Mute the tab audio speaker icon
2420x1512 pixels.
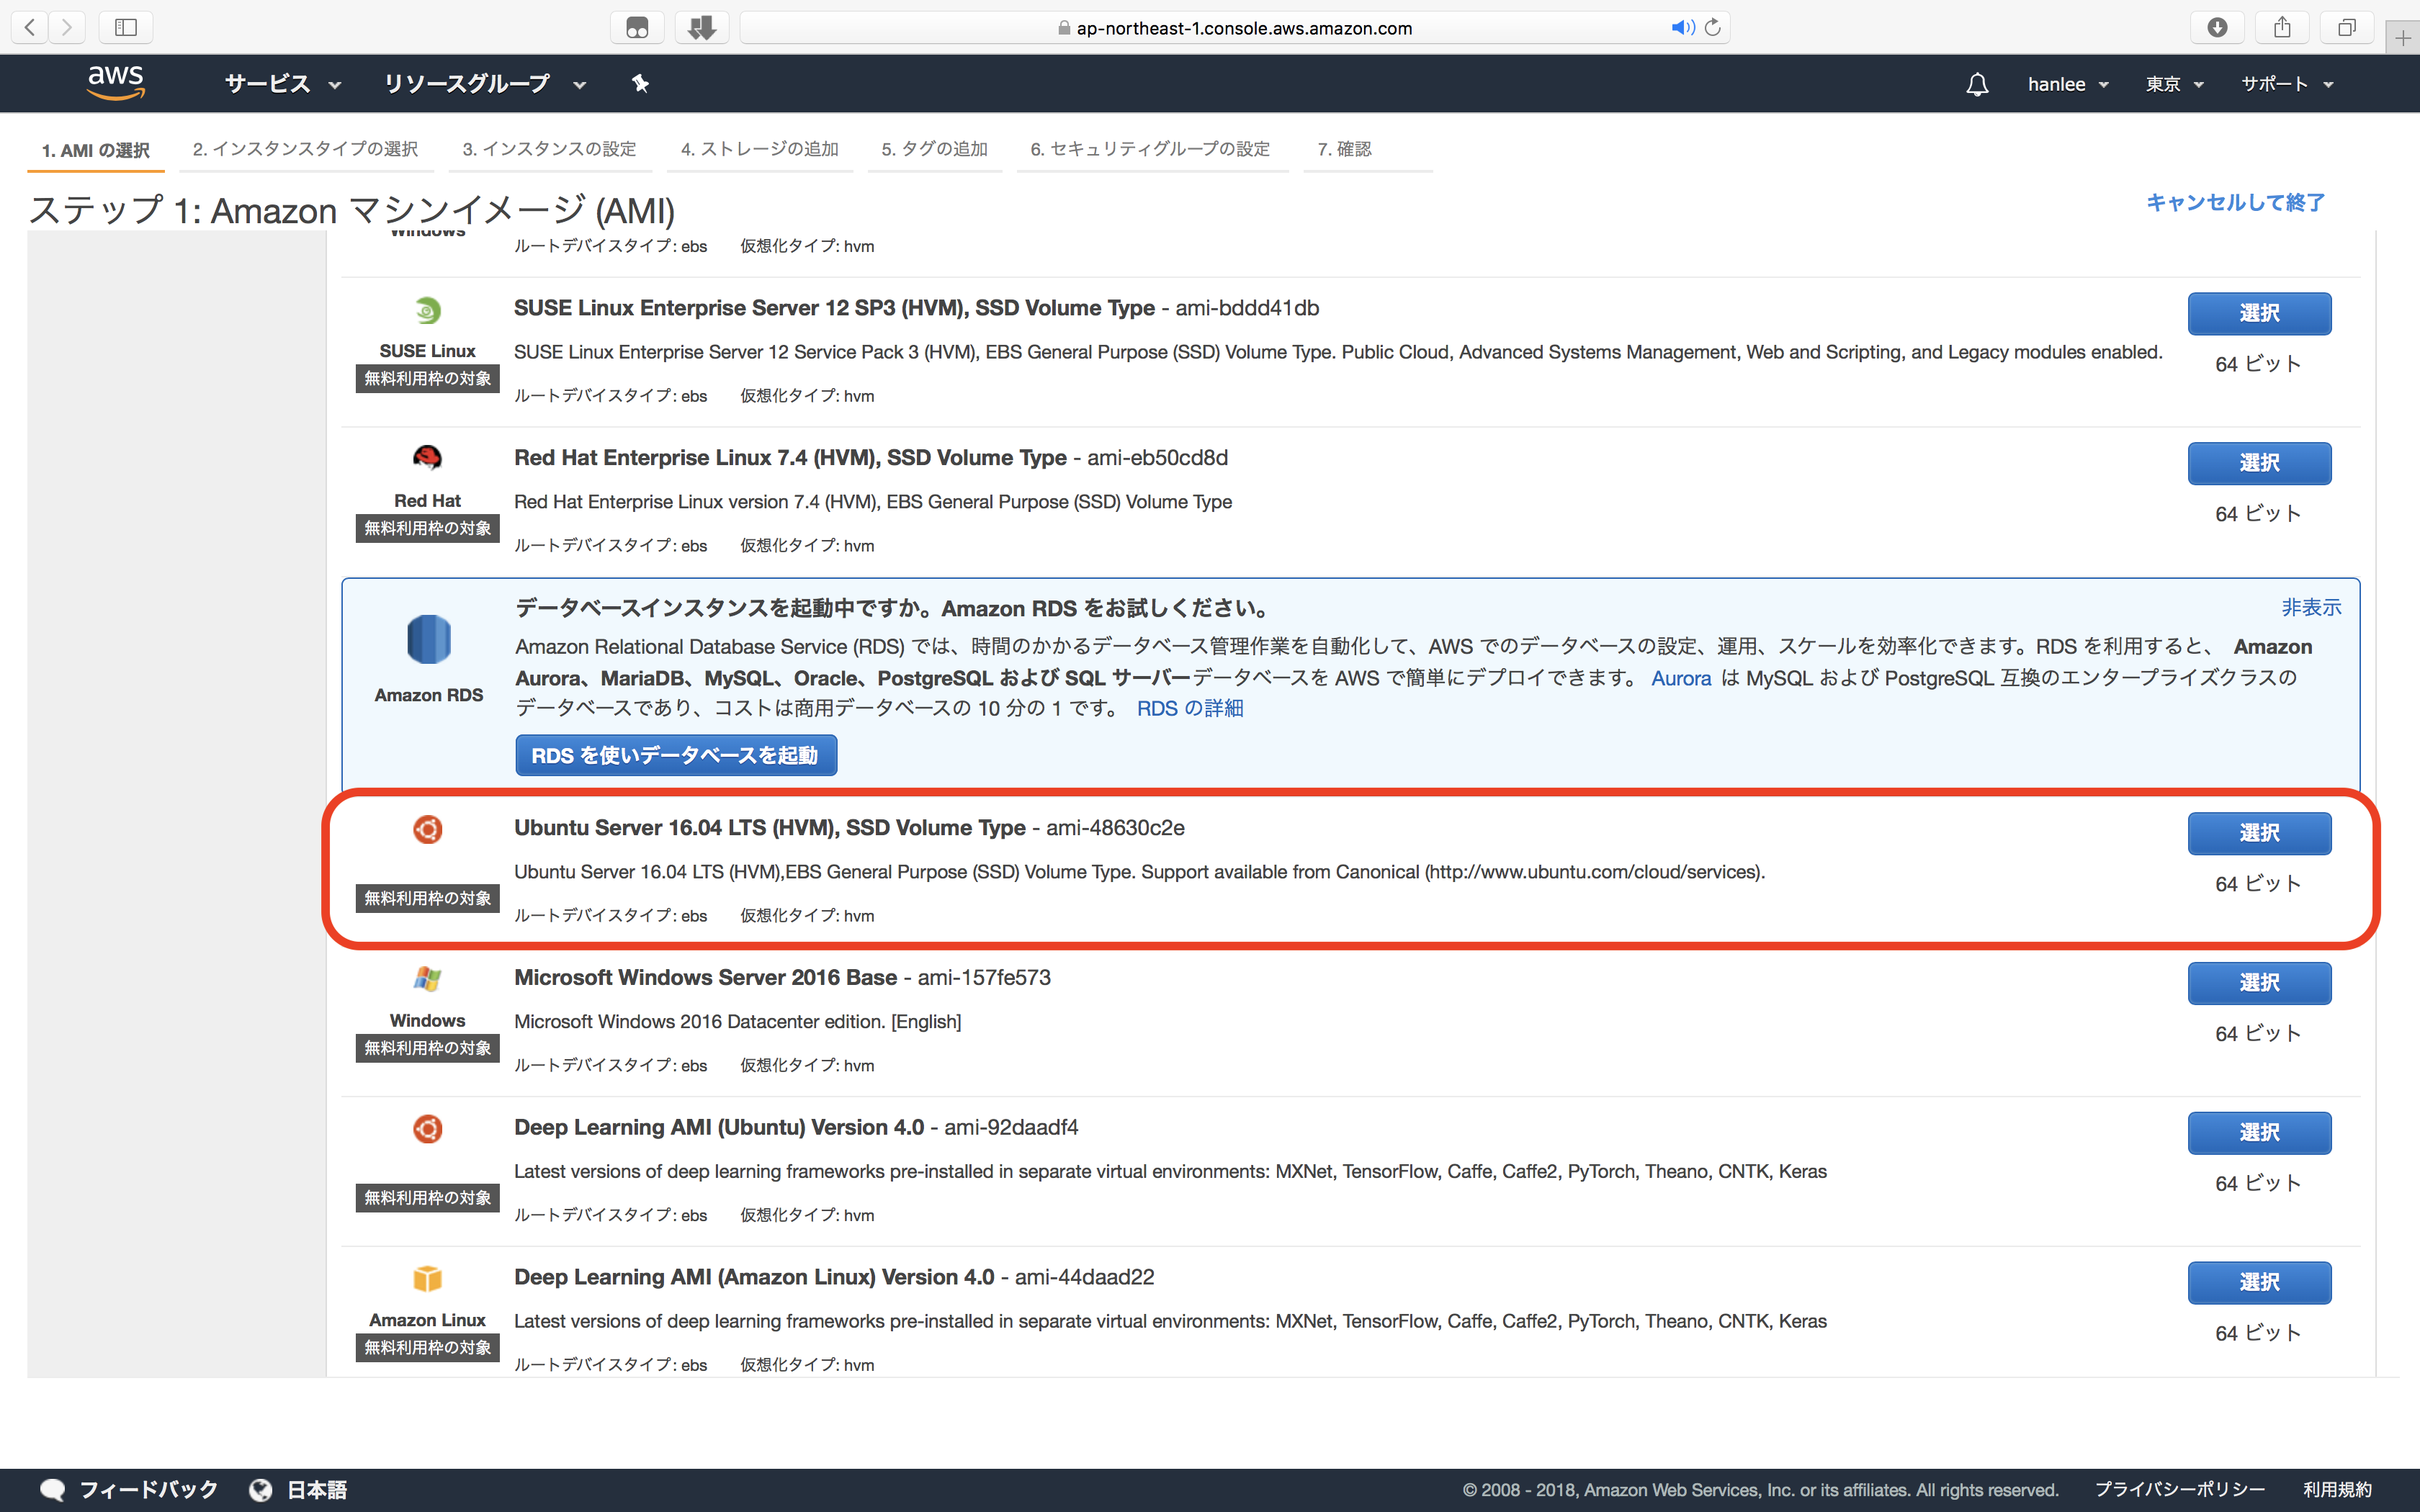1683,27
